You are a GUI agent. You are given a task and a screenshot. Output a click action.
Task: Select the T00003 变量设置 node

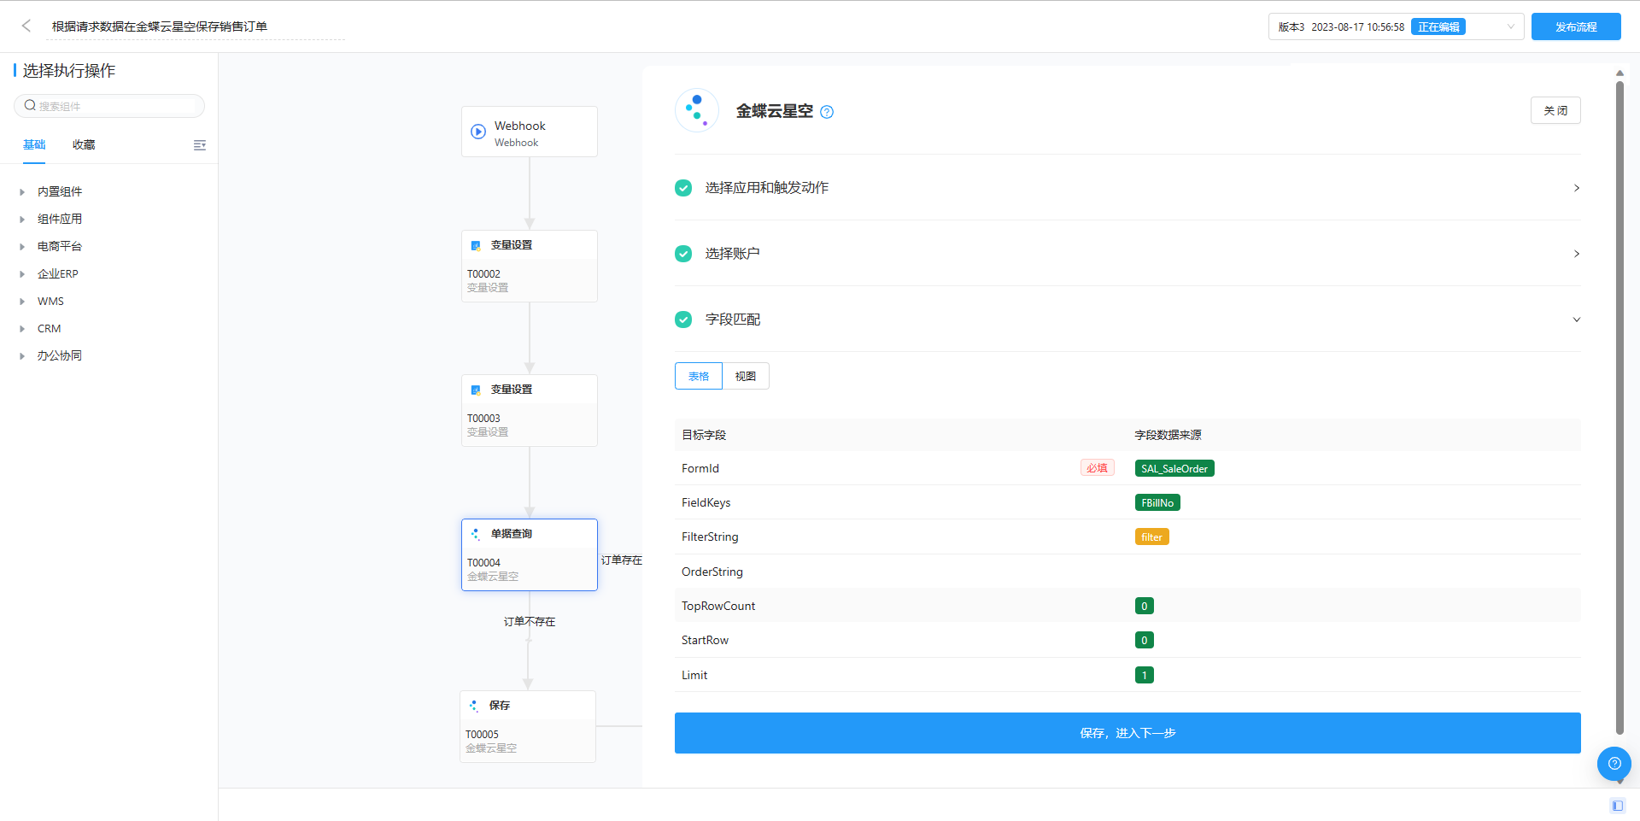[530, 410]
